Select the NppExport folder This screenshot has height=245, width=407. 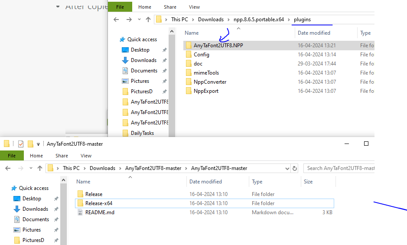(206, 91)
